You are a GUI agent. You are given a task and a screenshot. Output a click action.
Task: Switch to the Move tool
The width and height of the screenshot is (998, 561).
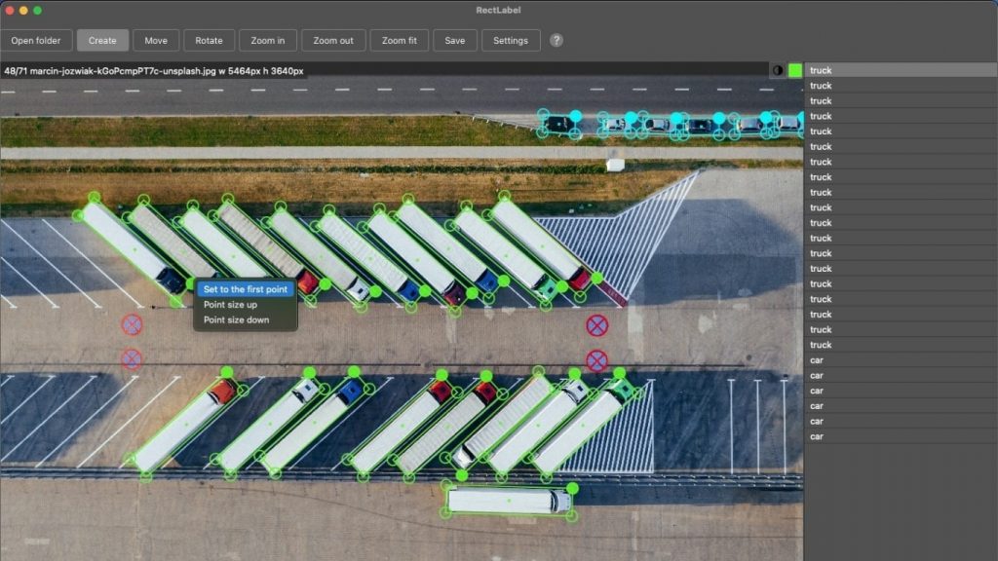(156, 41)
